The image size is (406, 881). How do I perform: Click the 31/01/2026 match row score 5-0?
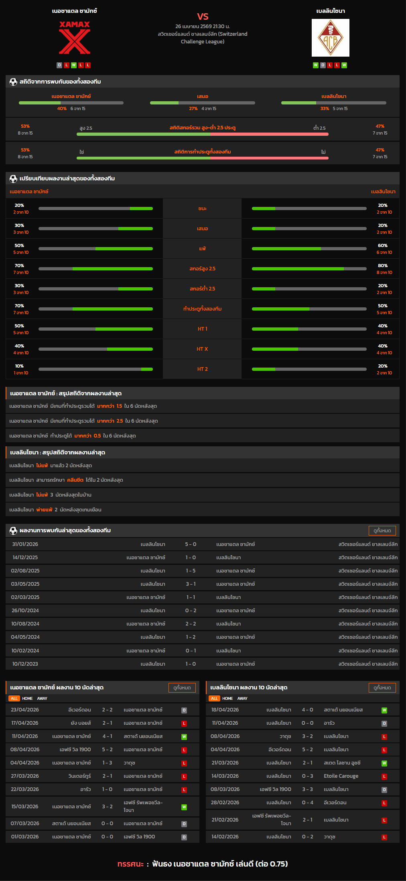(x=191, y=544)
